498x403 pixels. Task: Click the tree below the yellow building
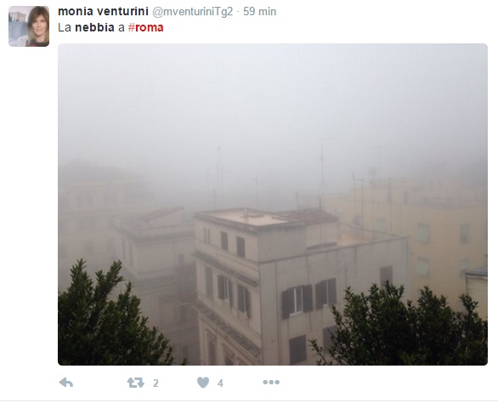coord(400,327)
